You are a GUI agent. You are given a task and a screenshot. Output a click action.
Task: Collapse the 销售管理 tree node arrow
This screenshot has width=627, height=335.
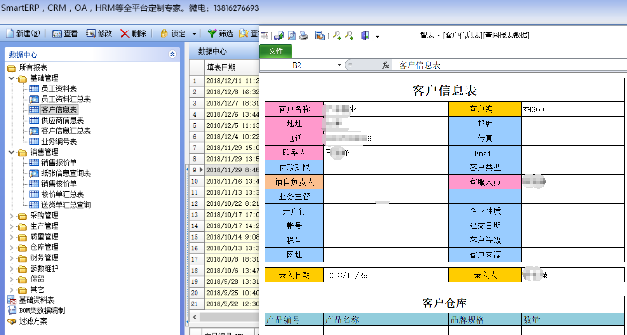click(12, 152)
